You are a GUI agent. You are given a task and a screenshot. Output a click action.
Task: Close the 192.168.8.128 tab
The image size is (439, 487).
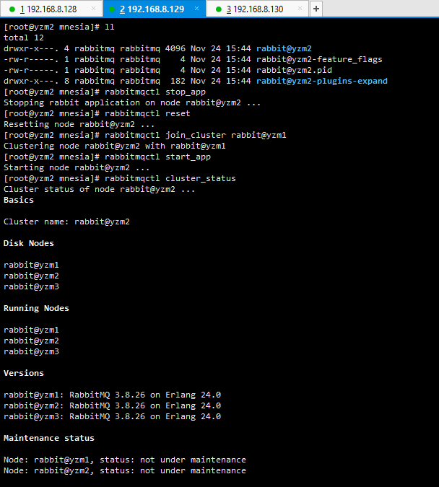pos(93,9)
